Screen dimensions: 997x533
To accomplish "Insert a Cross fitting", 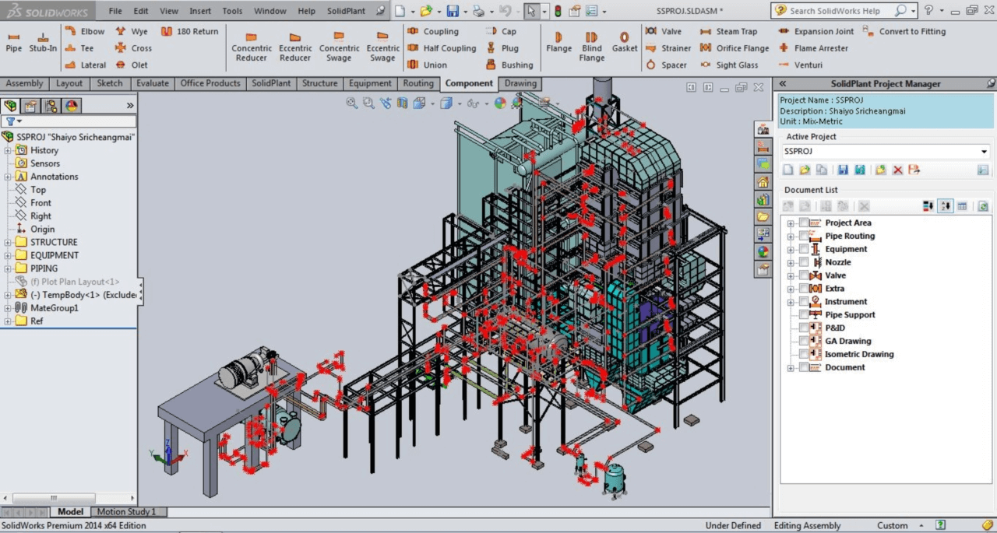I will coord(133,48).
